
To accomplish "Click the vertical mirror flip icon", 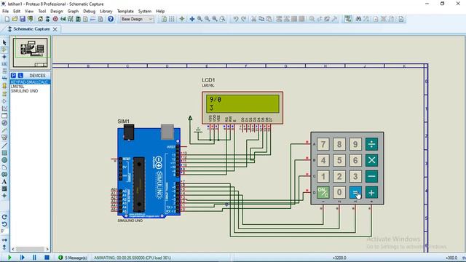I will tap(4, 247).
